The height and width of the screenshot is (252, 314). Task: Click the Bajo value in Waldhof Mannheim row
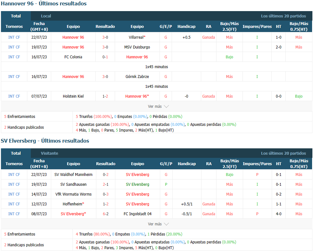229,175
